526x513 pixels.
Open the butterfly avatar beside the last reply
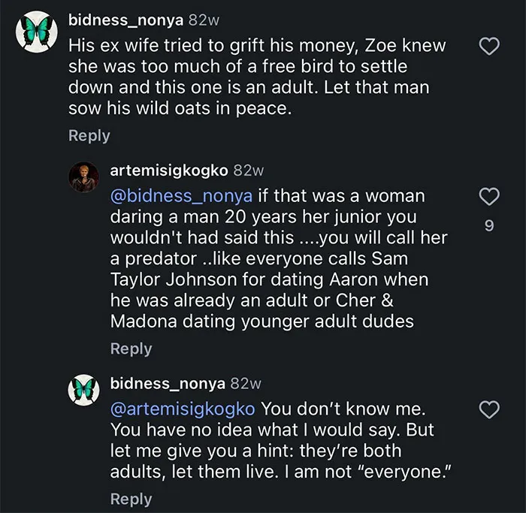click(84, 390)
